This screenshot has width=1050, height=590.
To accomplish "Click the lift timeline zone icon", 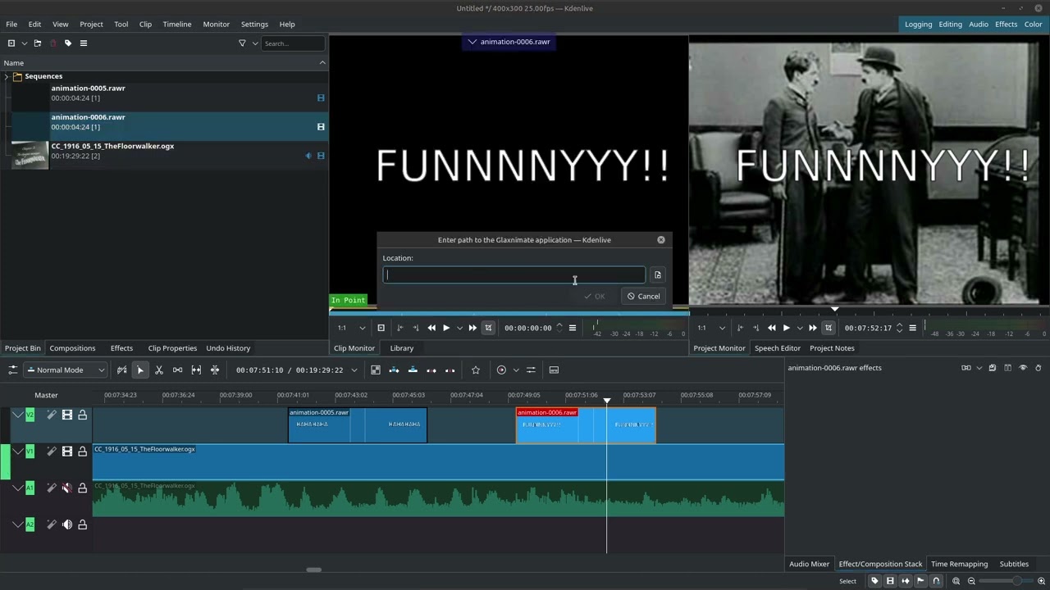I will click(450, 370).
